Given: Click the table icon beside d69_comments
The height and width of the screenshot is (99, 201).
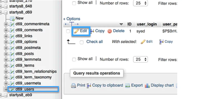Looking at the screenshot, I should (x=12, y=30).
